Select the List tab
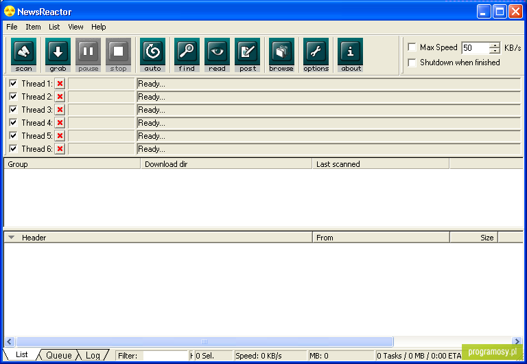Viewport: 527px width, 364px height. (x=21, y=354)
